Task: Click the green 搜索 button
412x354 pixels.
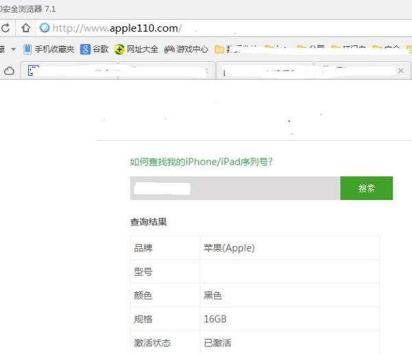Action: (367, 188)
